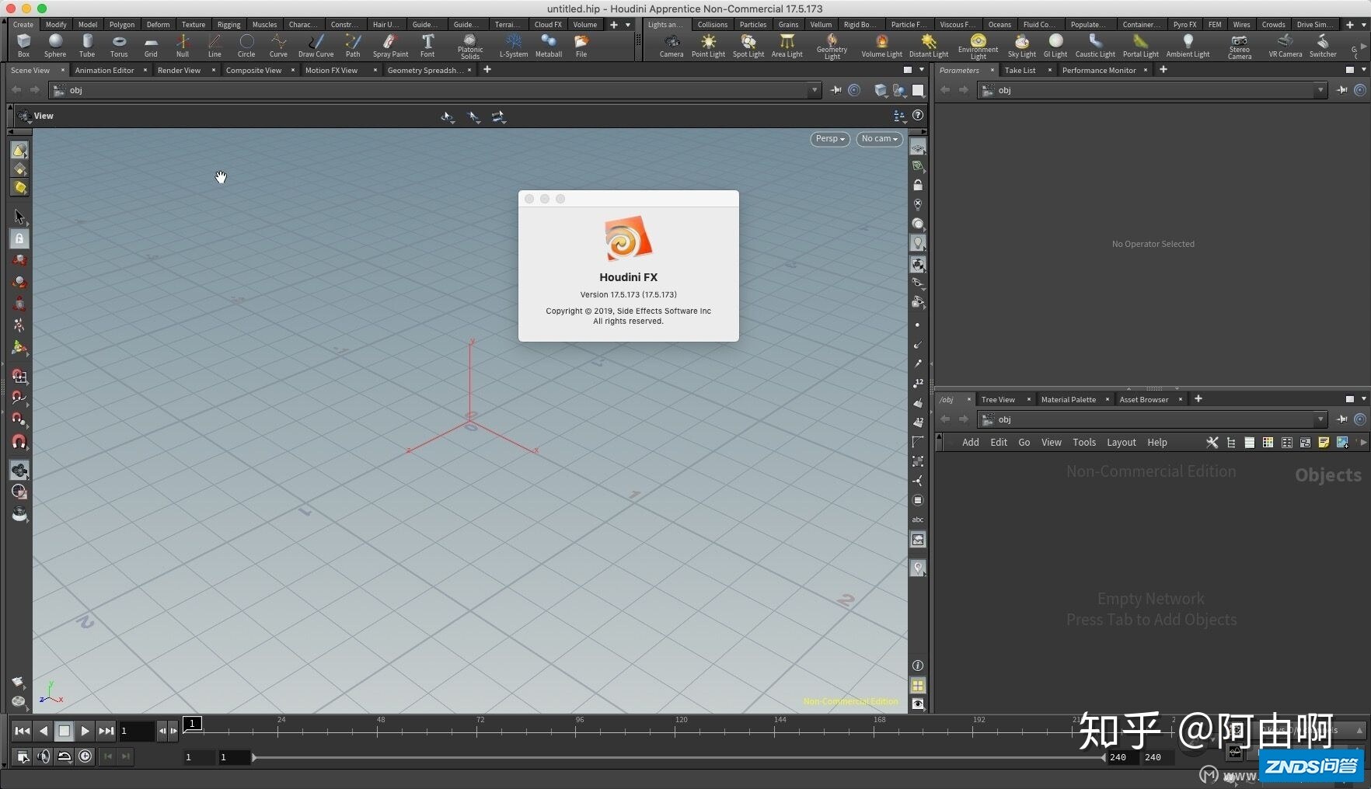Open the Composite View tab
The height and width of the screenshot is (789, 1371).
pos(253,70)
